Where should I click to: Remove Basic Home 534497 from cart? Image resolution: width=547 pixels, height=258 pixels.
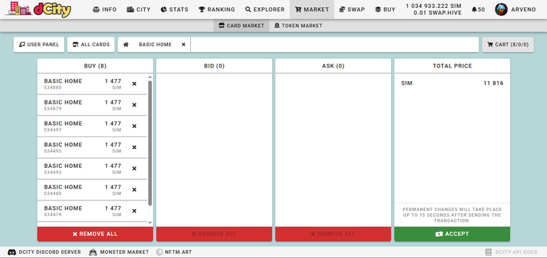point(135,126)
